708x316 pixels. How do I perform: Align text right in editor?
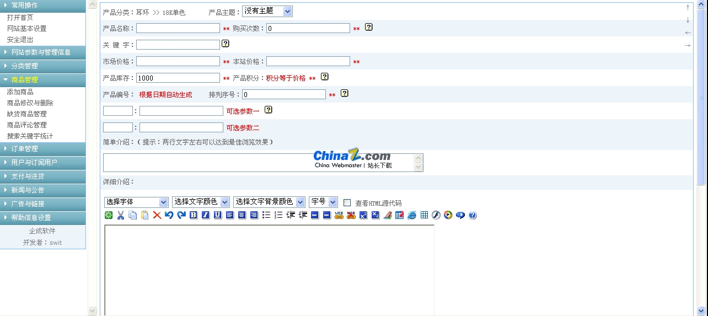coord(254,215)
